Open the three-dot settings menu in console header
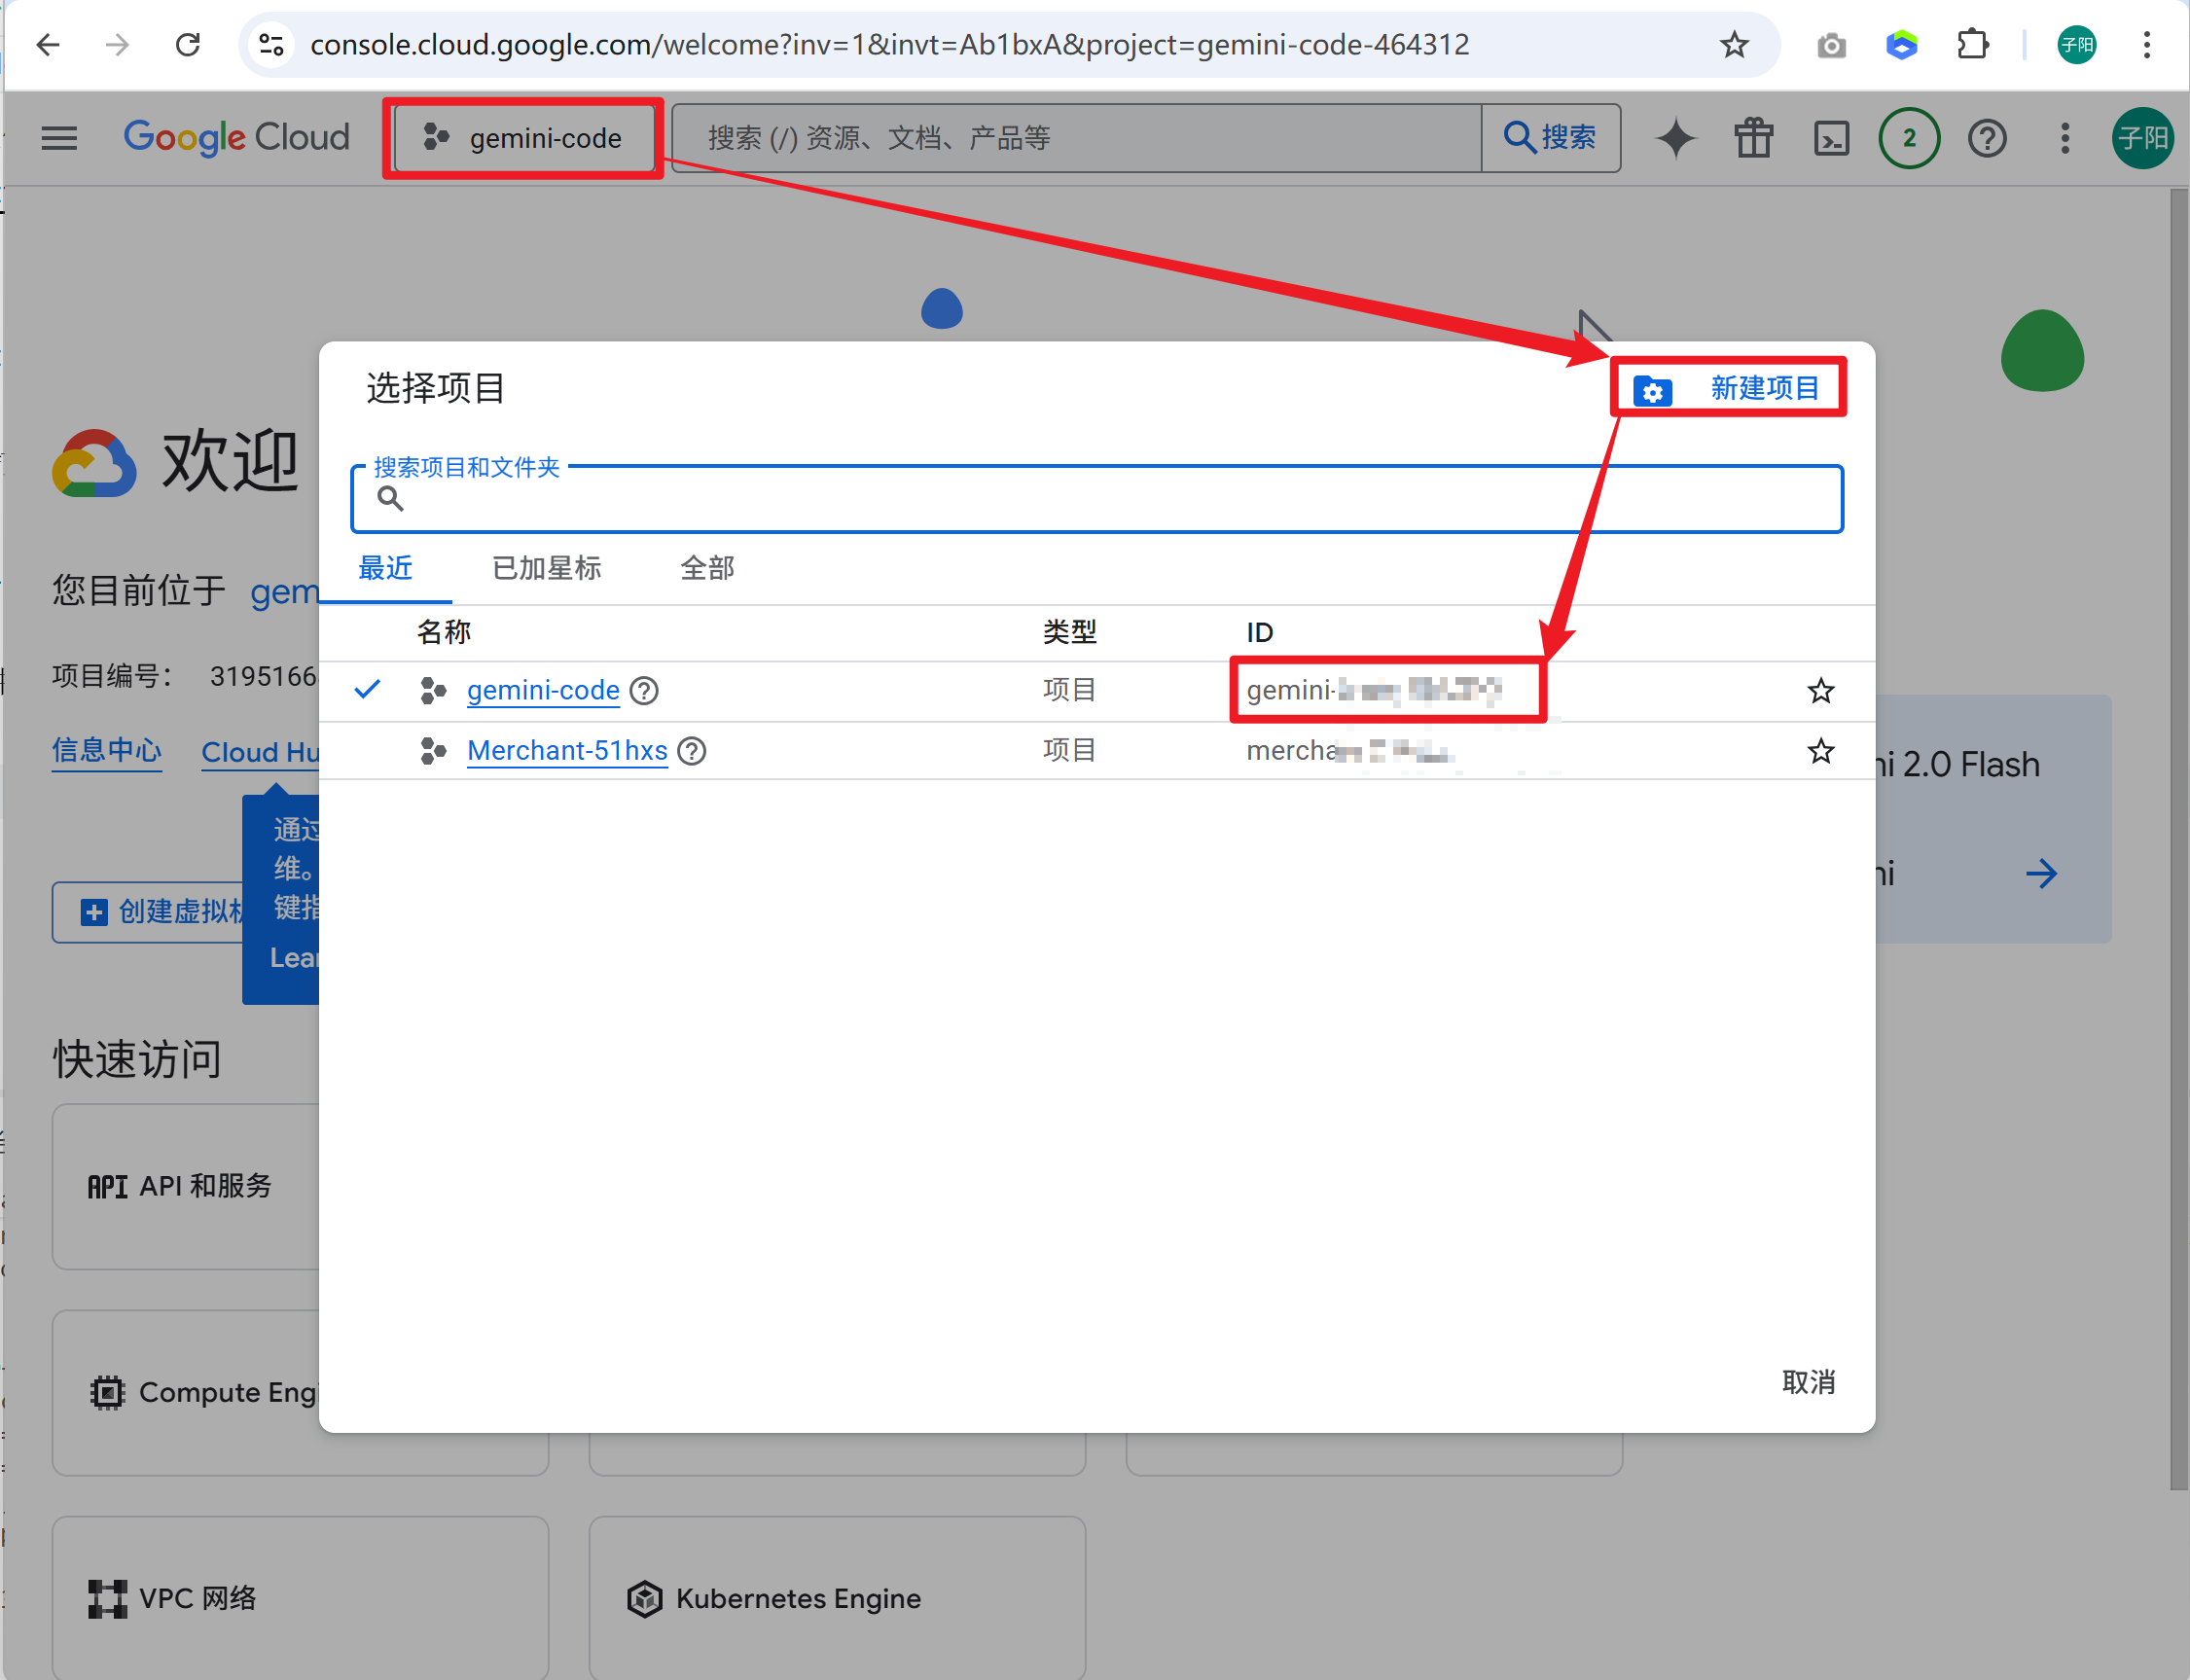 coord(2064,138)
